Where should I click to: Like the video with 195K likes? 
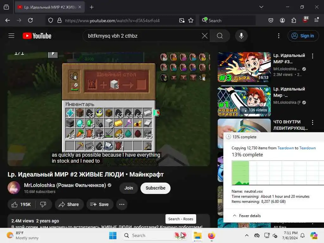point(22,204)
